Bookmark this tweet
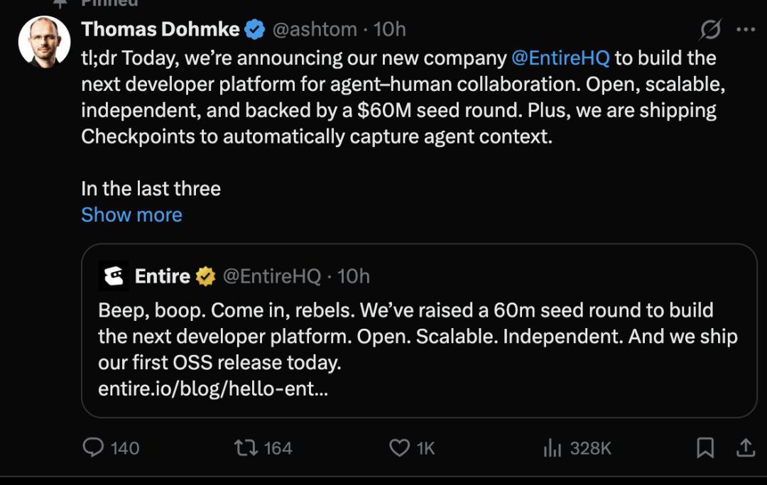 point(705,447)
